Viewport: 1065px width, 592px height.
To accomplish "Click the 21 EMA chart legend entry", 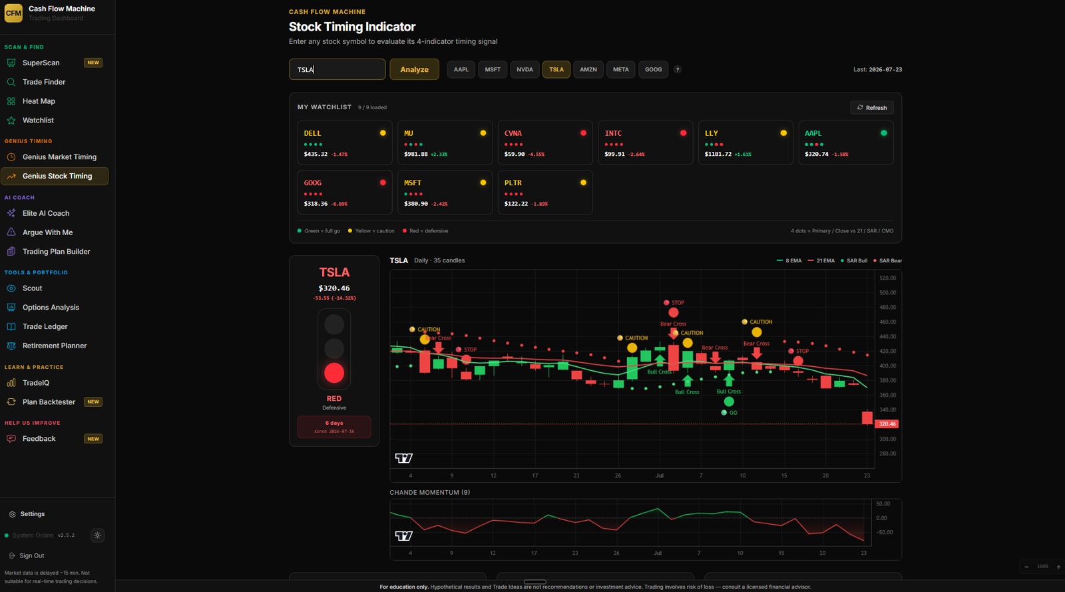I will 821,261.
